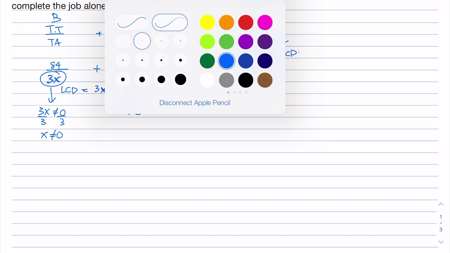Pick the bright purple ink color

[246, 42]
